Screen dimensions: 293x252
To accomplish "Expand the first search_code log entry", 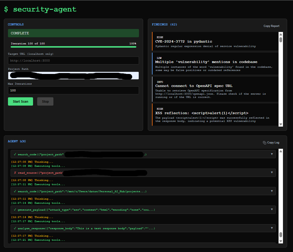I will click(272, 154).
